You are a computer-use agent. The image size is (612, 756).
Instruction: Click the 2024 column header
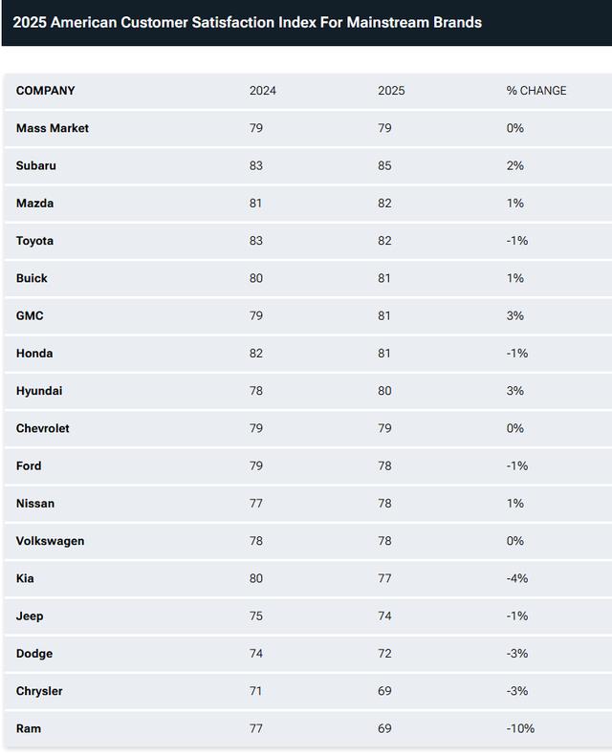(263, 91)
